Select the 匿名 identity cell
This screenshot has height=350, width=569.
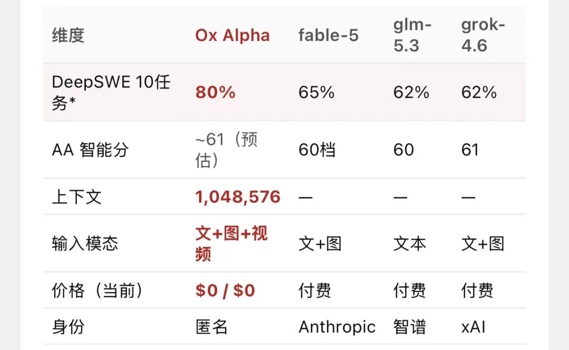pyautogui.click(x=212, y=327)
